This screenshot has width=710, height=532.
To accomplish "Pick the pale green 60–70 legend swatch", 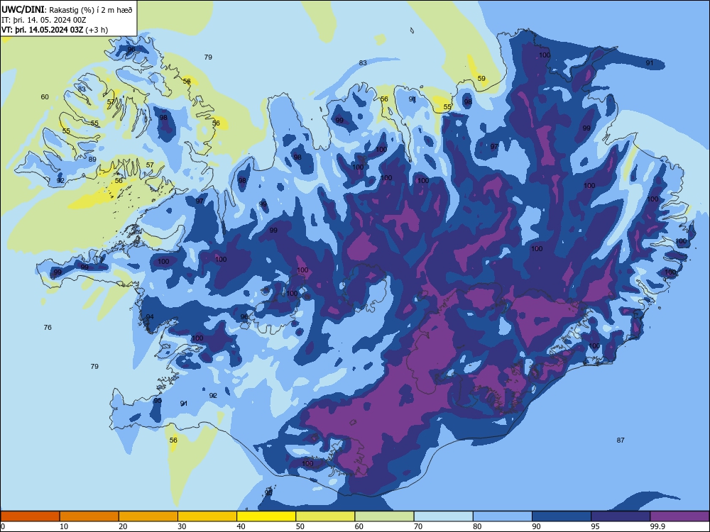I will pos(384,516).
